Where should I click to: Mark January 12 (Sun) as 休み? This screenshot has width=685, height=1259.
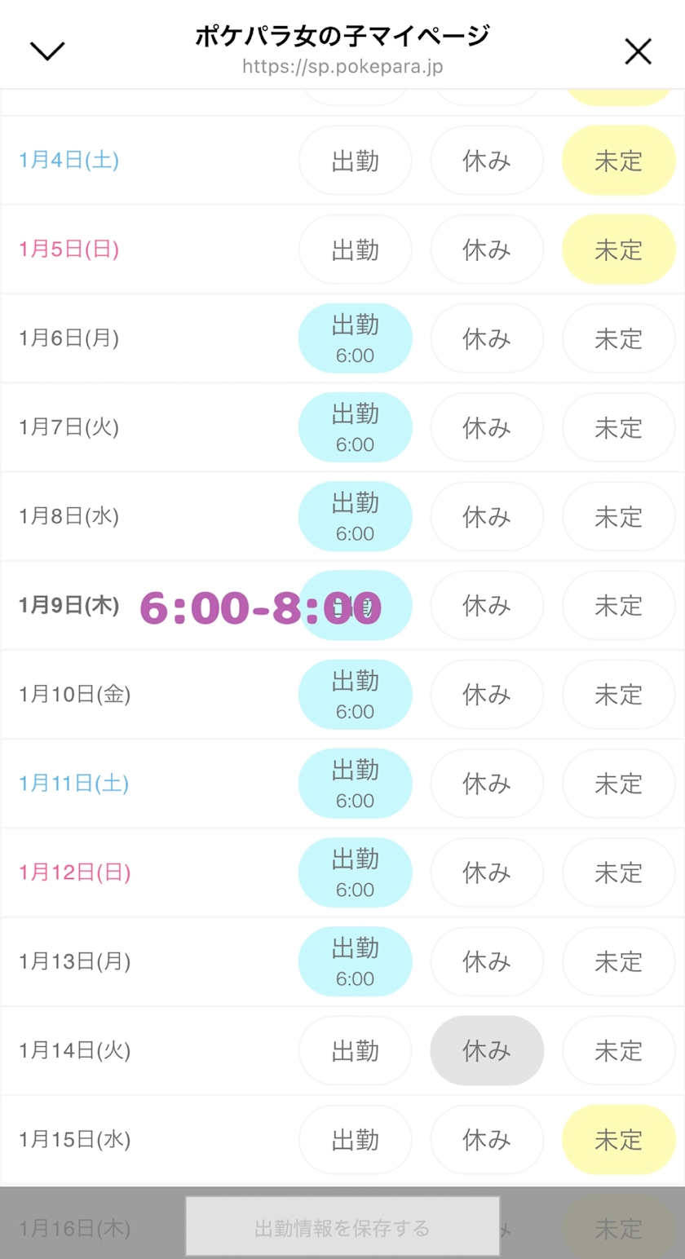pos(487,872)
